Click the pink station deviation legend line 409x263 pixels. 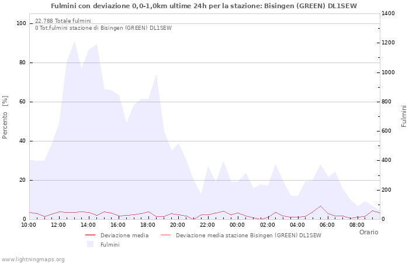tap(165, 236)
